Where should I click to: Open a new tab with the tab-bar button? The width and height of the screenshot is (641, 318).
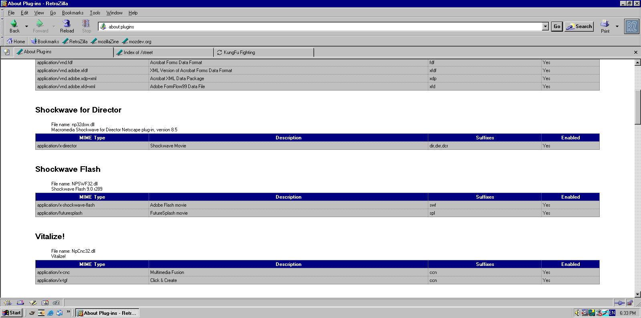pos(6,52)
